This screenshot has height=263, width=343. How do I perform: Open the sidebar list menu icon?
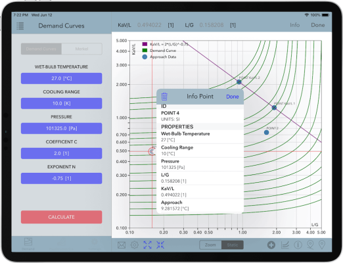coord(20,26)
